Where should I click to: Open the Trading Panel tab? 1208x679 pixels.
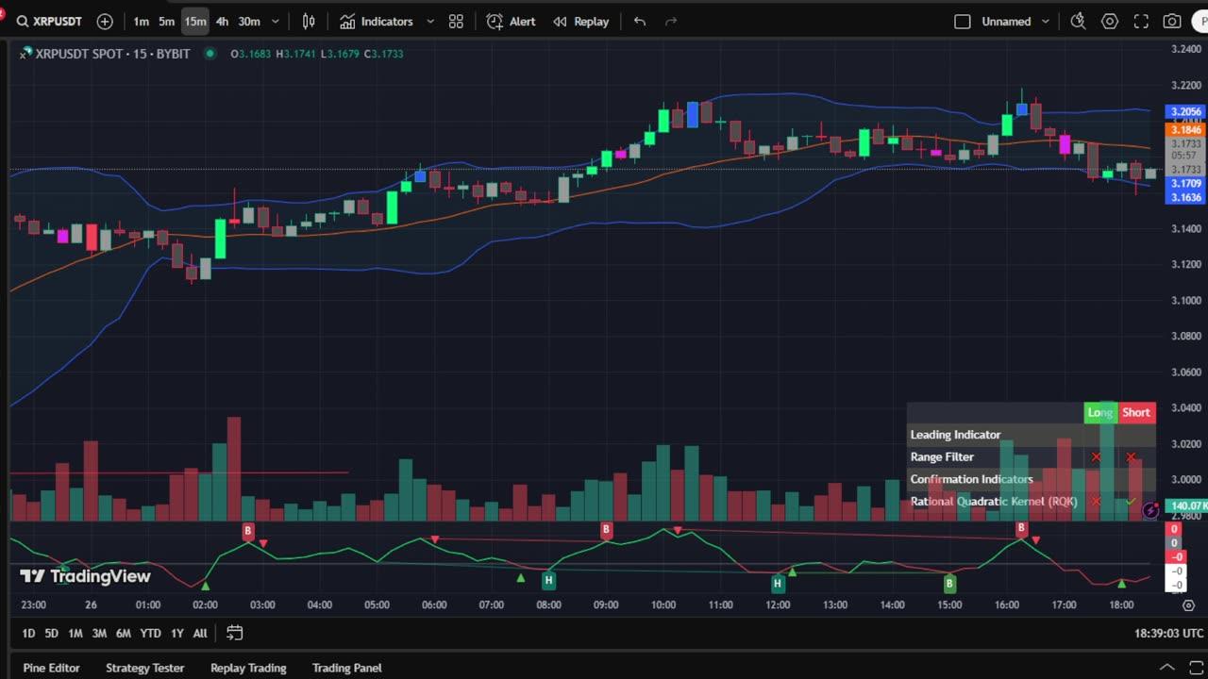(346, 668)
